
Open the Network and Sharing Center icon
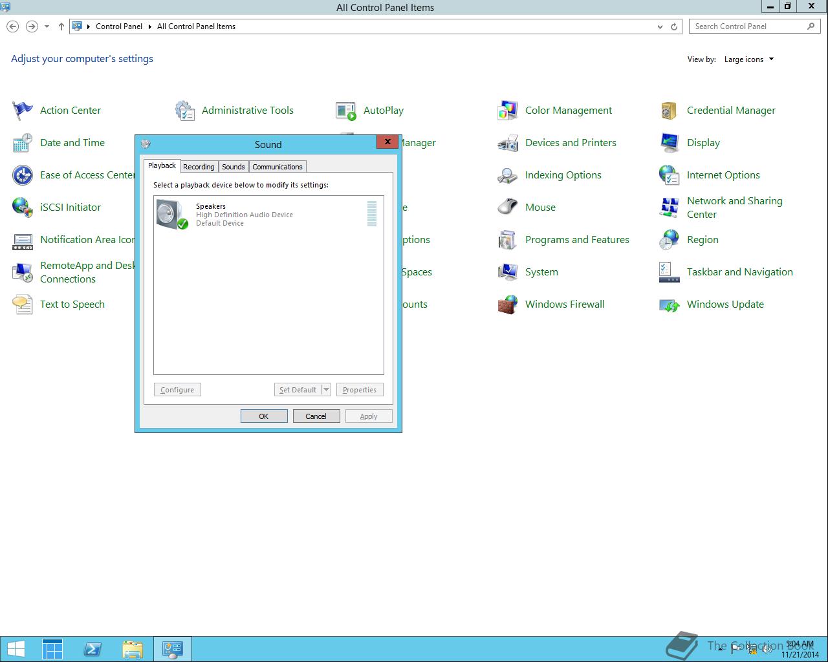(x=670, y=208)
